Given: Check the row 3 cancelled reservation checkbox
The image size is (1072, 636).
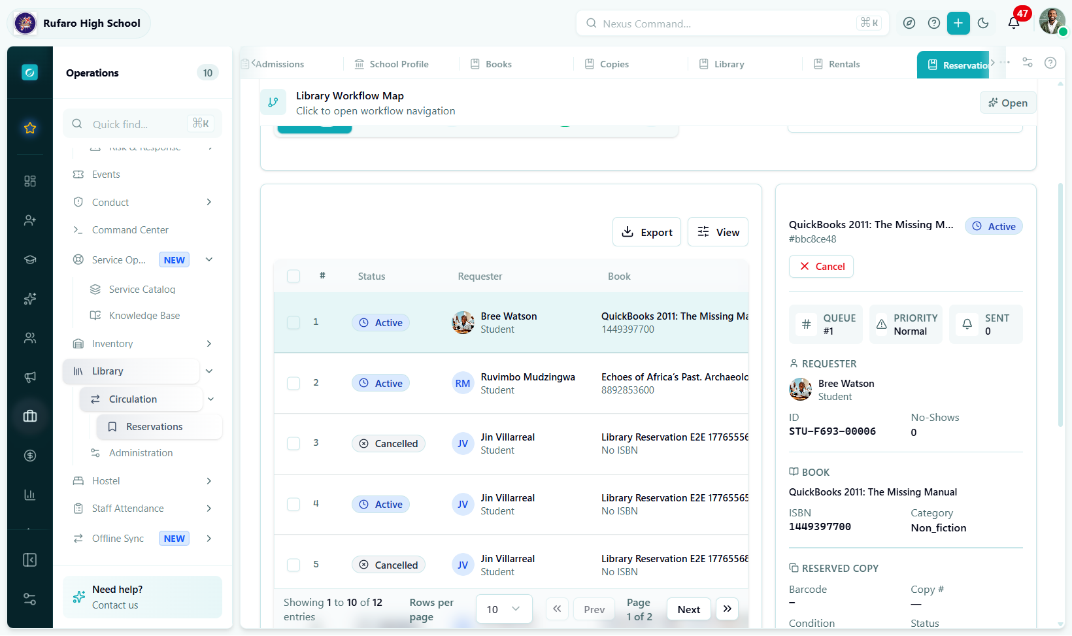Looking at the screenshot, I should [x=293, y=443].
